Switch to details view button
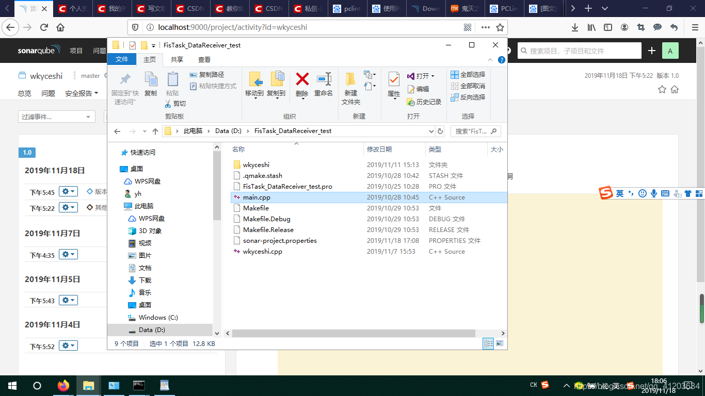 tap(488, 343)
